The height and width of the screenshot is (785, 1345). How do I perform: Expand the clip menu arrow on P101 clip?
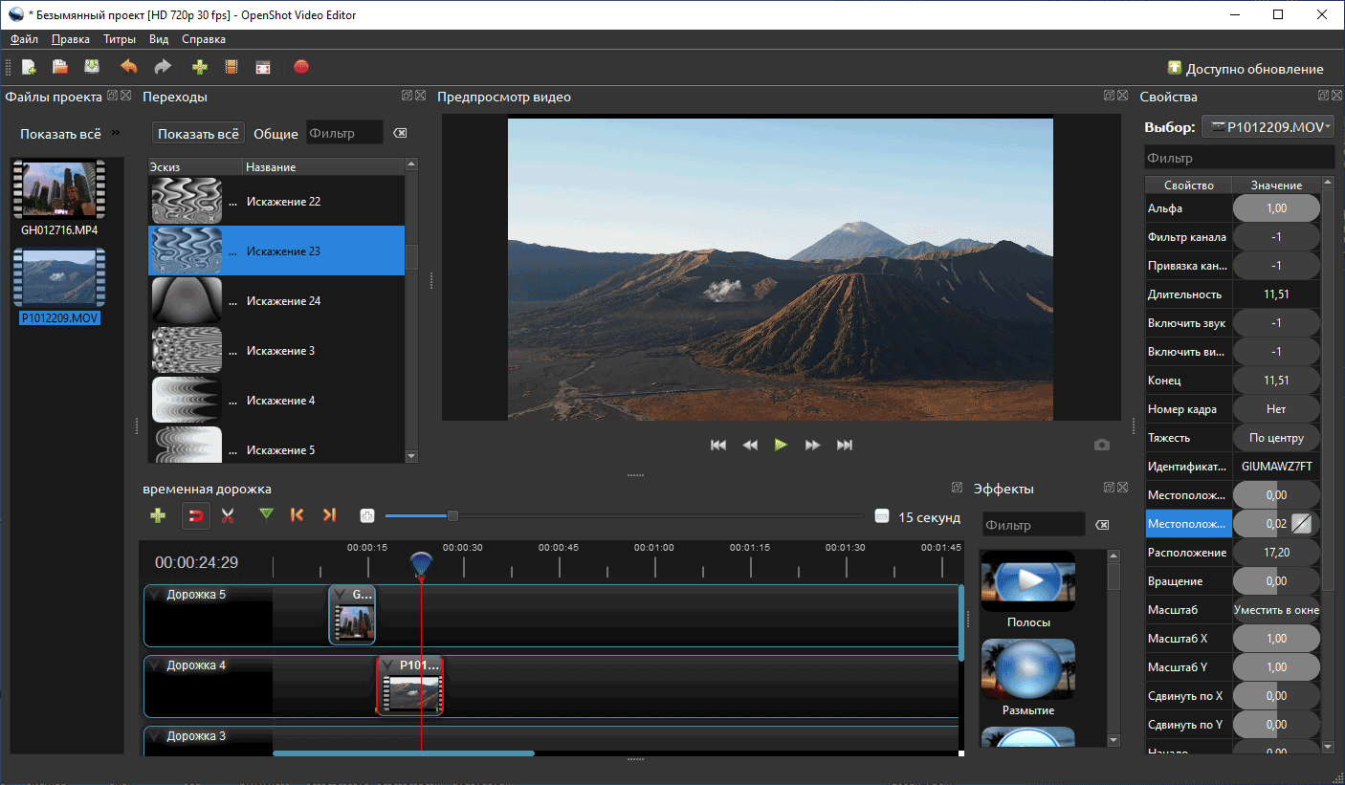pyautogui.click(x=387, y=665)
